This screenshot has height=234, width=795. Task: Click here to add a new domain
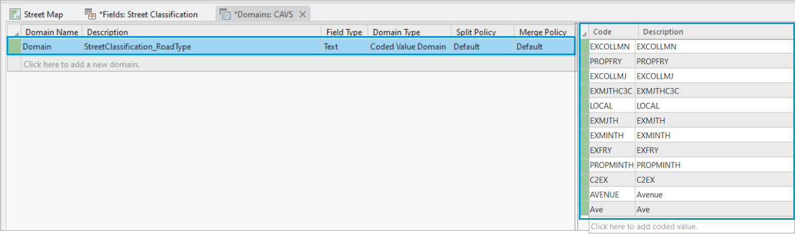pos(82,65)
